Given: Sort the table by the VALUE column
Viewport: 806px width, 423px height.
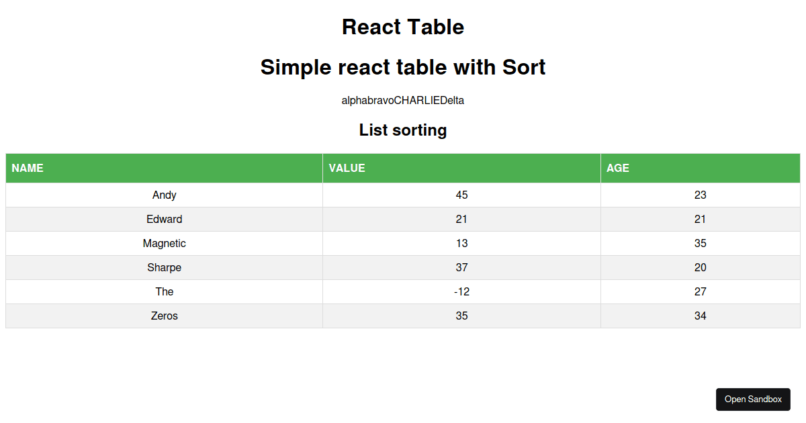Looking at the screenshot, I should coord(346,168).
